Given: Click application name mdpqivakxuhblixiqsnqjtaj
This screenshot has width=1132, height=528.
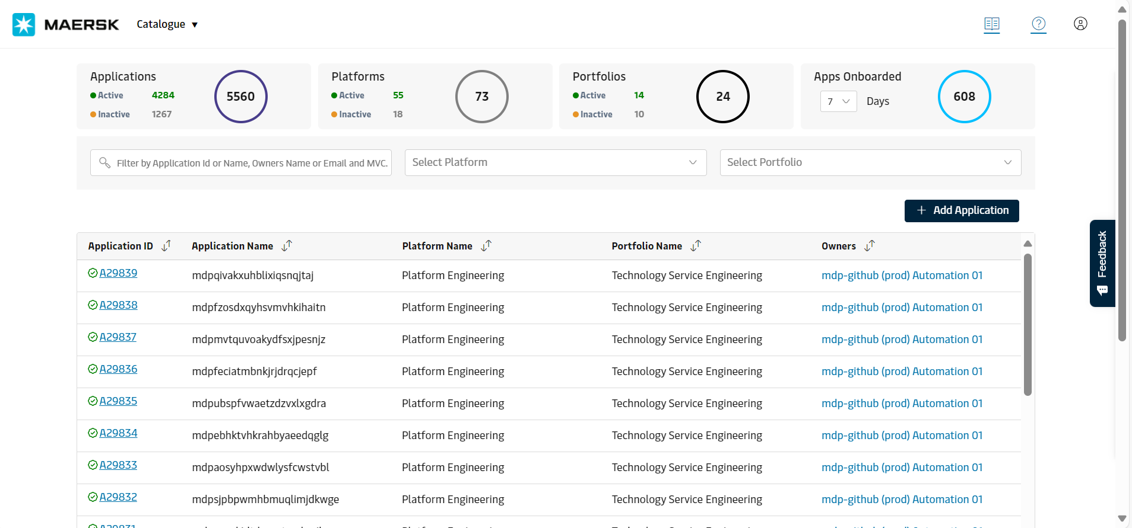Looking at the screenshot, I should tap(253, 276).
